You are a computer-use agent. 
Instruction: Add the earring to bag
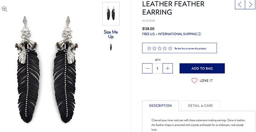202,68
